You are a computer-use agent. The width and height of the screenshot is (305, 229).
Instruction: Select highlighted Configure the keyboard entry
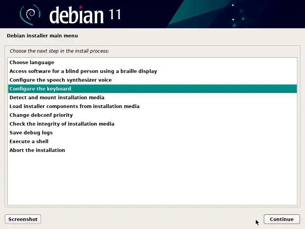[x=152, y=89]
